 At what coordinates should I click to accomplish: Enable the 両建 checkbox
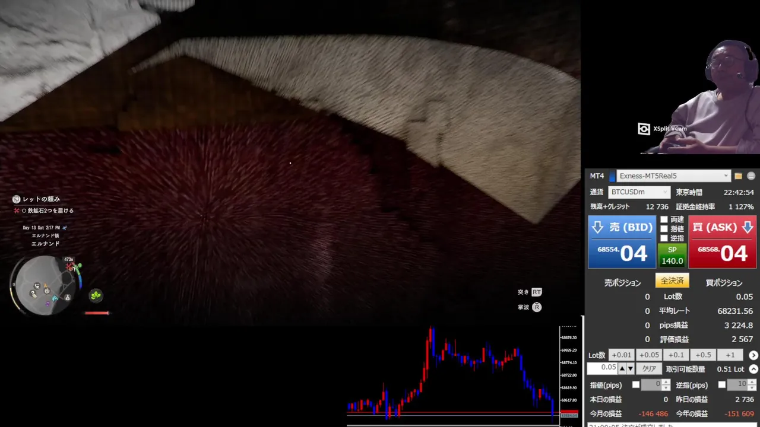(664, 219)
